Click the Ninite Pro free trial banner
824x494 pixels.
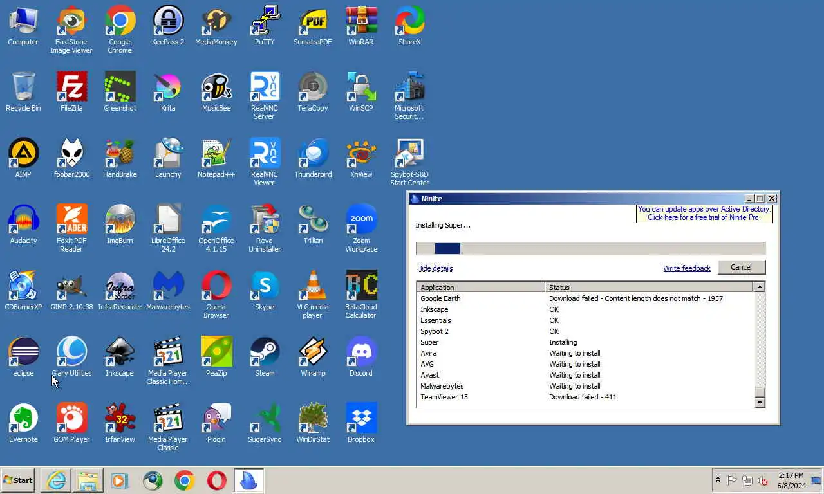coord(704,214)
